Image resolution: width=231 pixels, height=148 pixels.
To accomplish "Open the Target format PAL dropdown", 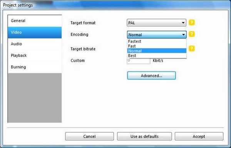I will pos(156,23).
